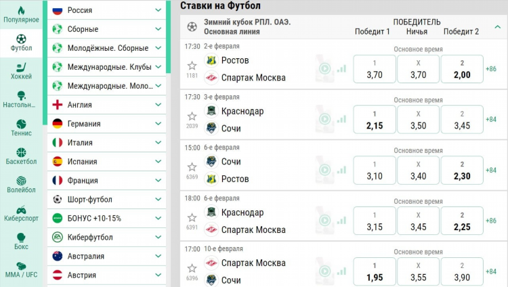Star the Сочи vs Ростов match

click(192, 167)
